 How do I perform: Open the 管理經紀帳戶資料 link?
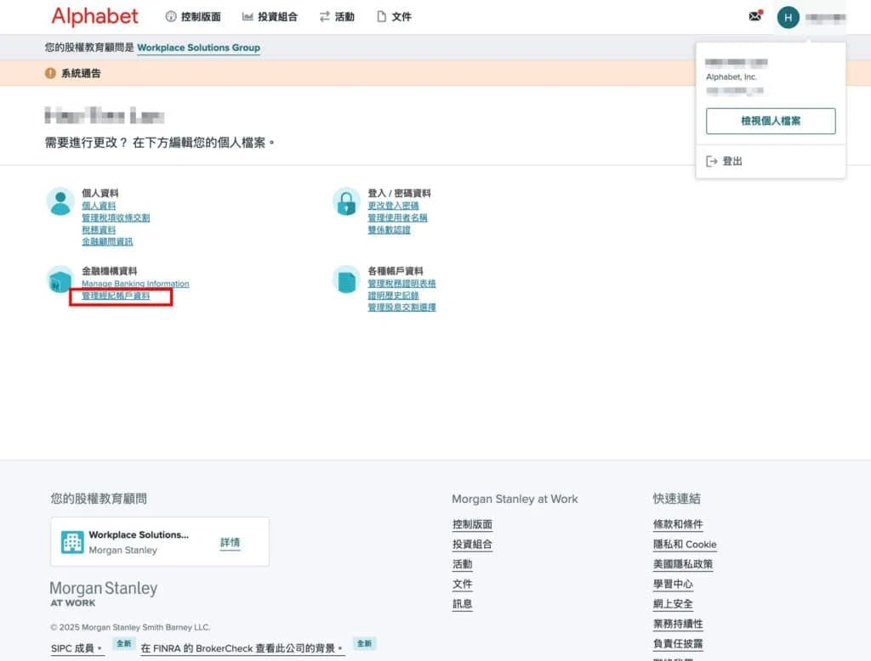[x=116, y=296]
